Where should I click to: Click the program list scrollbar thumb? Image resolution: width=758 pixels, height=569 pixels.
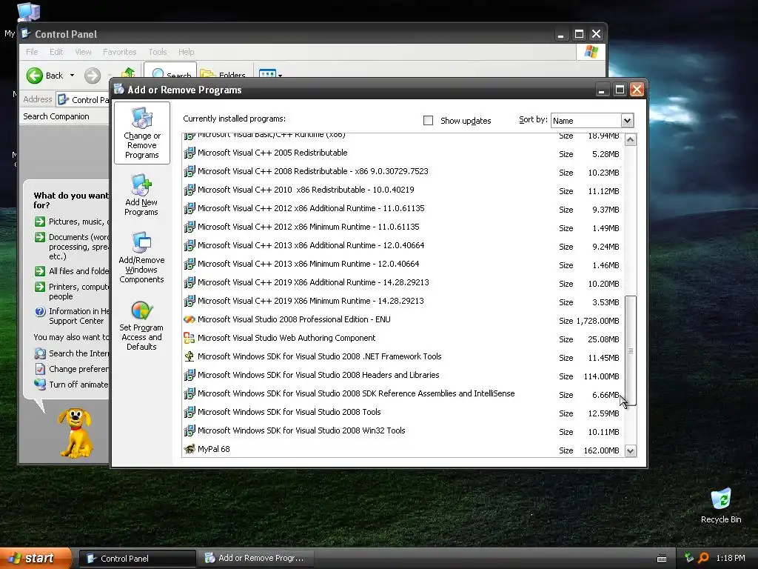[631, 350]
